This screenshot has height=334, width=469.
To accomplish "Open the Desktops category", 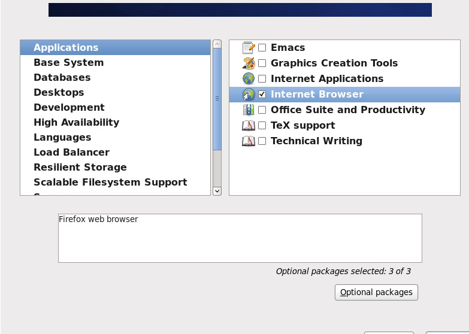I will pos(116,92).
